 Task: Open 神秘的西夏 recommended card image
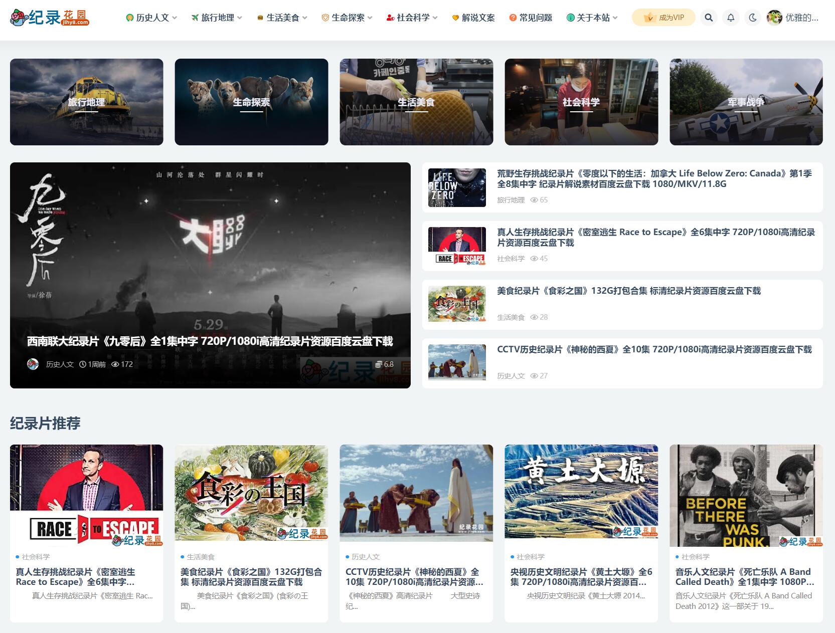pos(416,493)
